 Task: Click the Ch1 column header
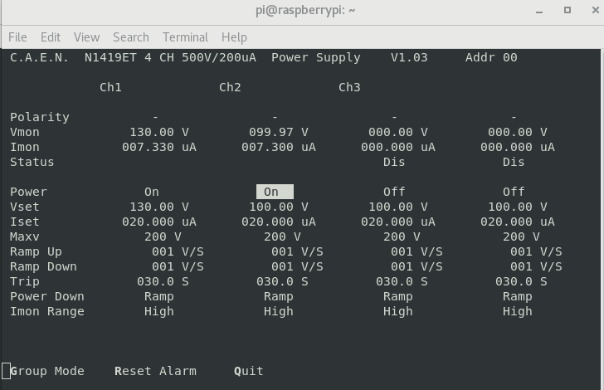tap(111, 87)
